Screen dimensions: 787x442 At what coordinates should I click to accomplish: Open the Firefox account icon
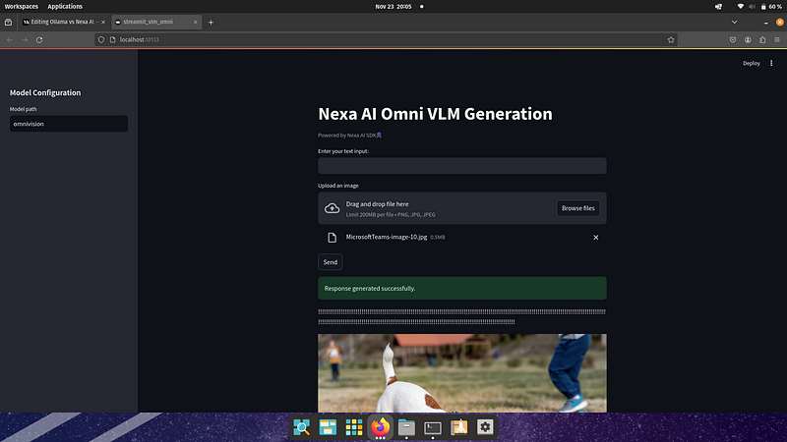[x=748, y=39]
